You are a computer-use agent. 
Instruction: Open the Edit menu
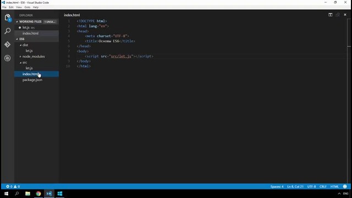click(x=11, y=7)
